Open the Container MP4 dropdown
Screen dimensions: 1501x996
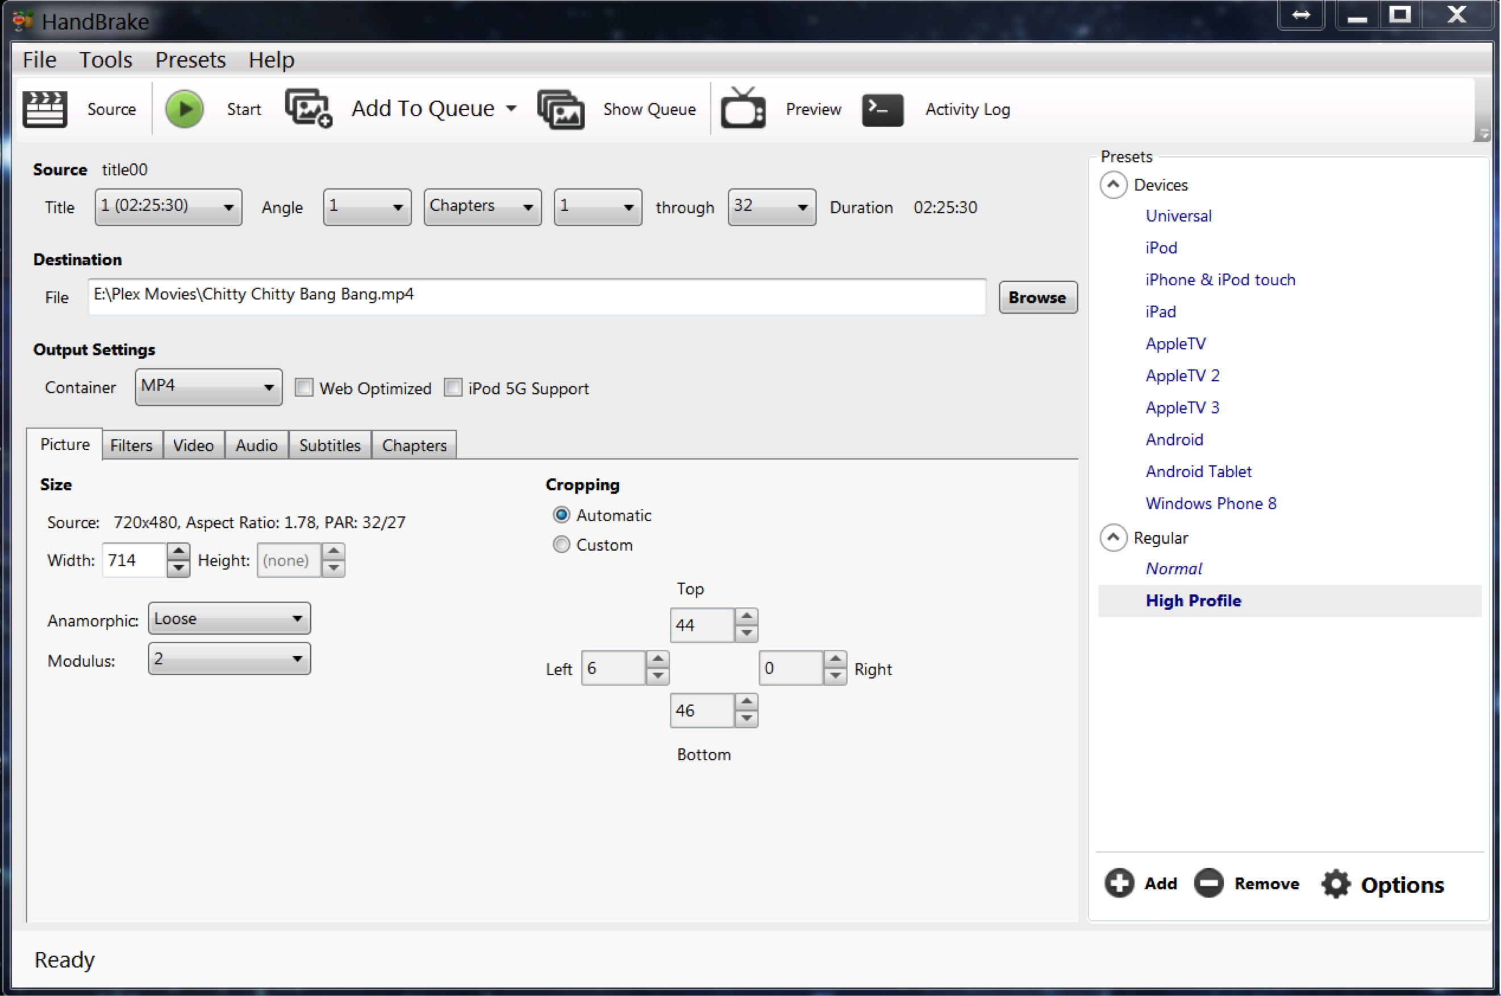point(209,387)
